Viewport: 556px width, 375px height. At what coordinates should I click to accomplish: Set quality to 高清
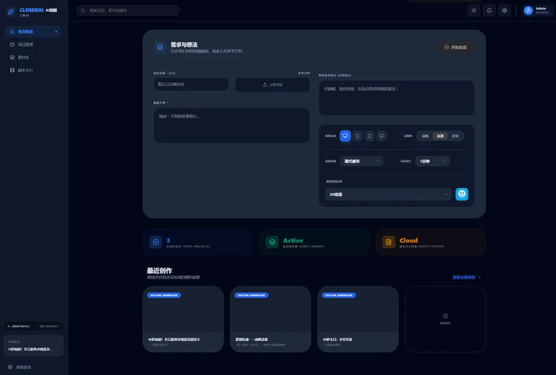pyautogui.click(x=440, y=136)
